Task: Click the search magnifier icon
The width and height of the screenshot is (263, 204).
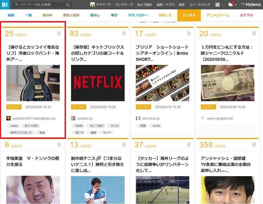Action: pyautogui.click(x=67, y=5)
